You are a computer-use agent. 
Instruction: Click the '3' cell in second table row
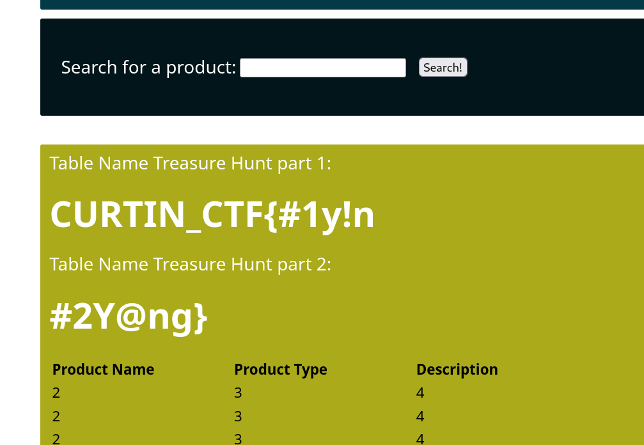point(238,416)
